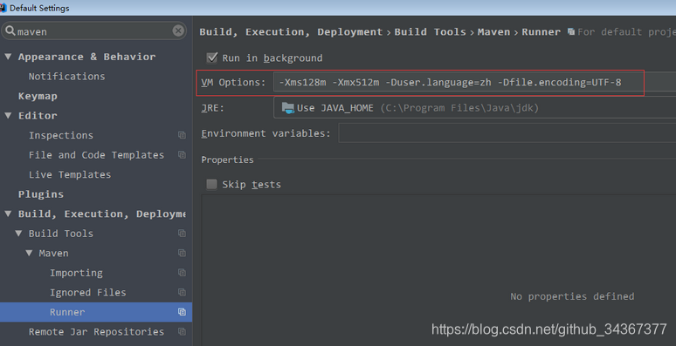The height and width of the screenshot is (346, 676).
Task: Click the project icon on the Maven row
Action: [182, 253]
